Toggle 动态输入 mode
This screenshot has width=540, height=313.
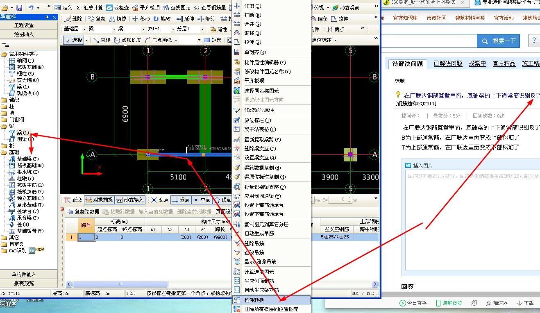coord(130,200)
